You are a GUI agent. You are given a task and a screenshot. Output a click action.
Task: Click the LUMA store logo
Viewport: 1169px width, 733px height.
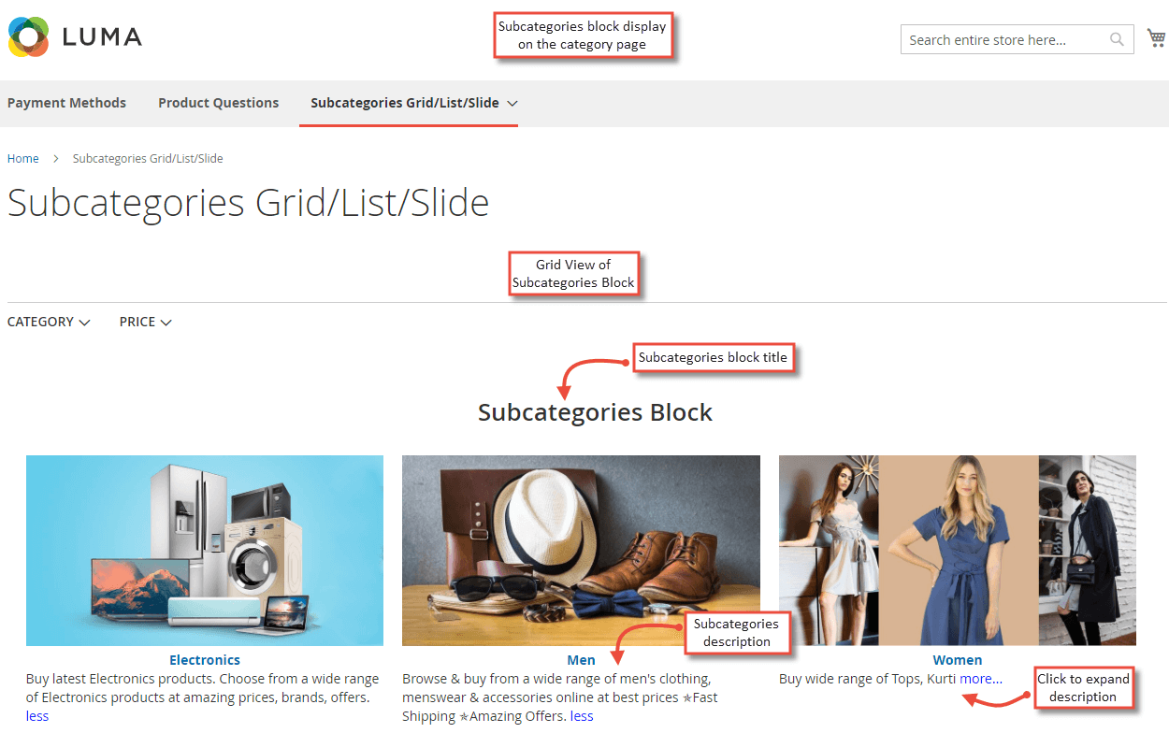point(75,37)
